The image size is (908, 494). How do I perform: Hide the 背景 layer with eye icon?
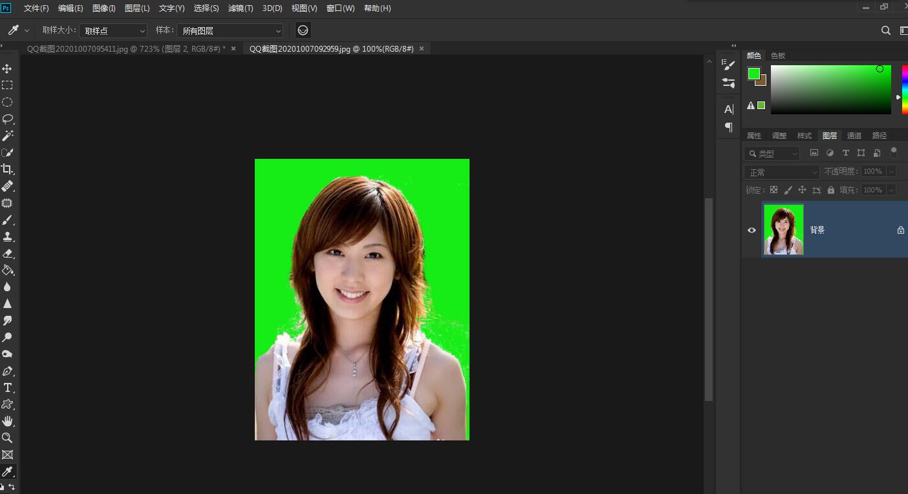[x=751, y=230]
